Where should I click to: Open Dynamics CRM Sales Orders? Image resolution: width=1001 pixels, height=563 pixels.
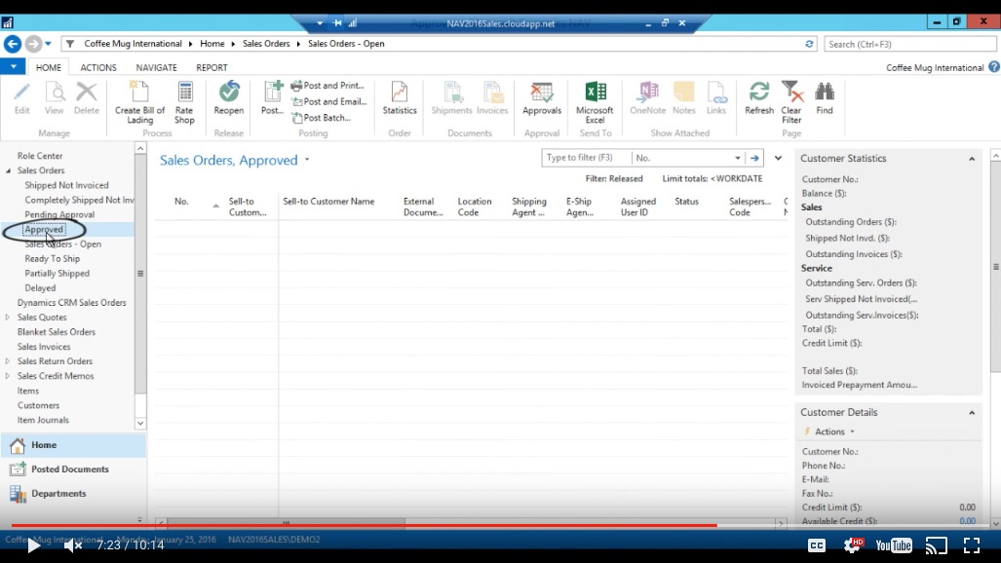[71, 303]
